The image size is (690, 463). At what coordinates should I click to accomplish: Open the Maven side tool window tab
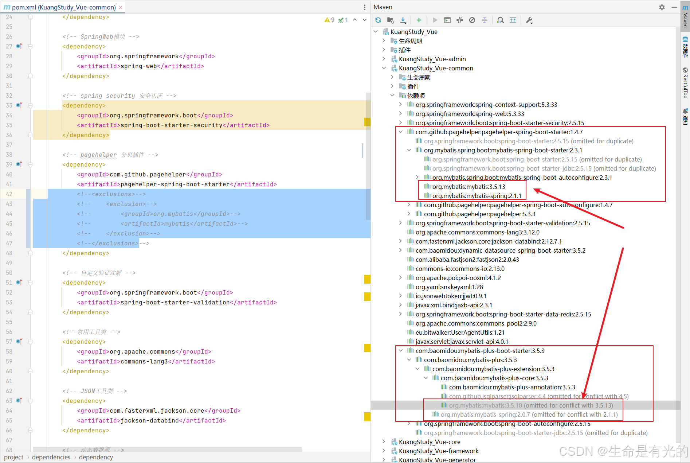pos(685,16)
